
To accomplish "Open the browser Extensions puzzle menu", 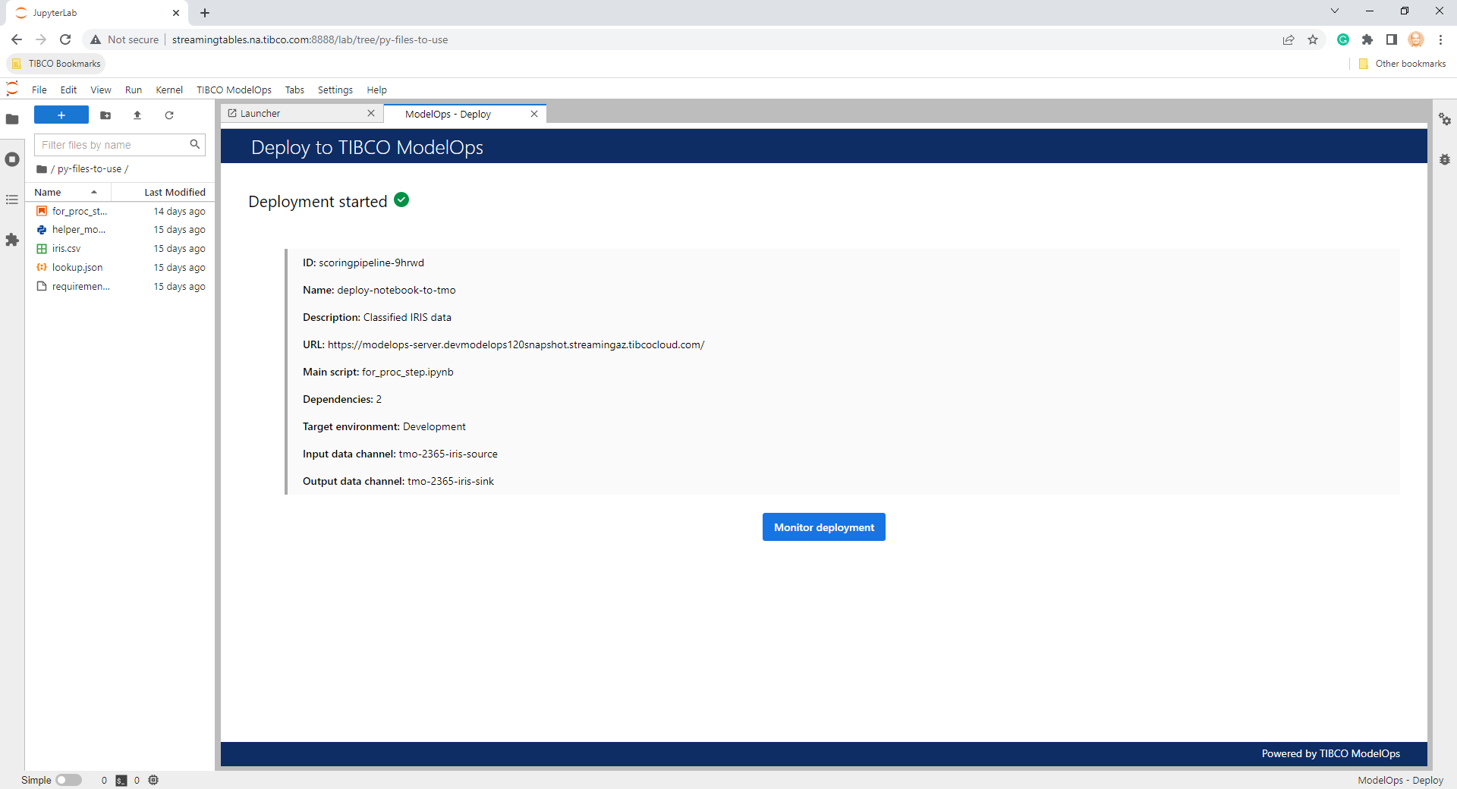I will 1367,39.
